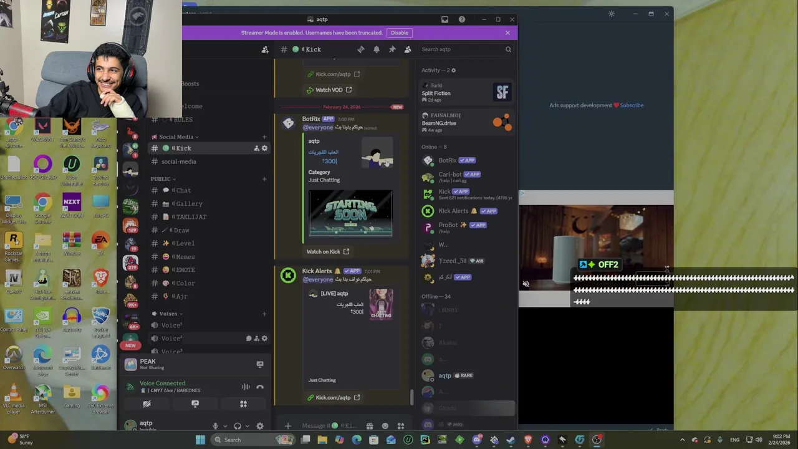Click the taskbar Search box
Screen dimensions: 798x449
click(254, 440)
